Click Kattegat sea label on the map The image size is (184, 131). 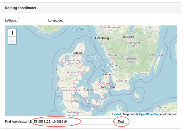coord(94,57)
